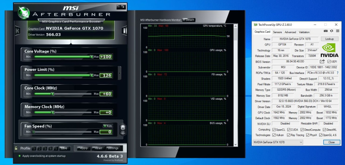Image resolution: width=345 pixels, height=165 pixels.
Task: Click hardware monitor scrollbar down arrow
Action: click(x=235, y=145)
